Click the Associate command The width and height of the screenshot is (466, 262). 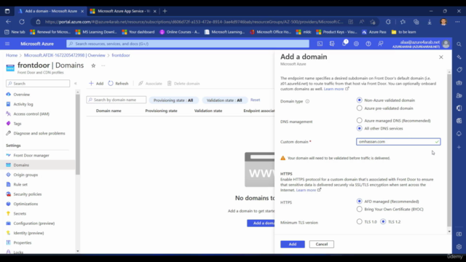tap(151, 84)
